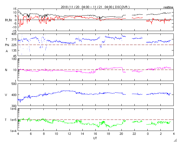The width and height of the screenshot is (177, 142).
Task: Click the "405" tick of the Phi panel
Action: (14, 34)
